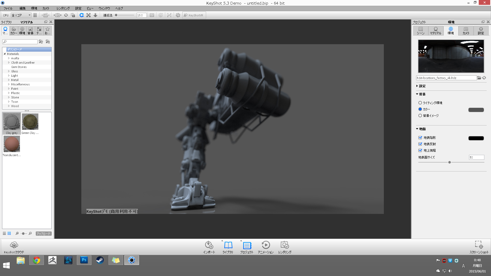Open the KeyShotVR button
This screenshot has height=276, width=491.
coord(194,15)
